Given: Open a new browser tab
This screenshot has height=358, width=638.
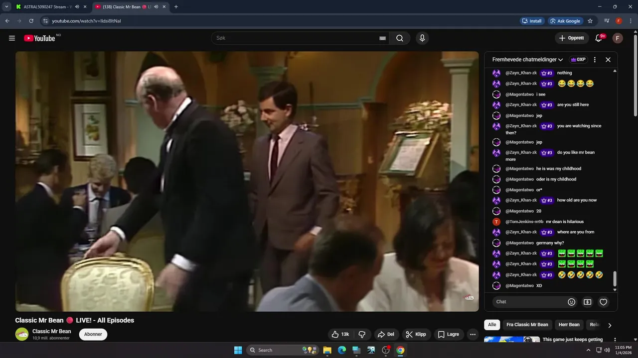Looking at the screenshot, I should click(176, 7).
